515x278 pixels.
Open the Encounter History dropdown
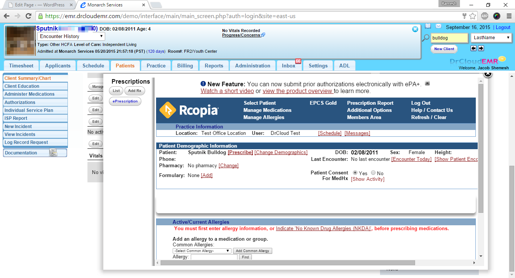[71, 37]
